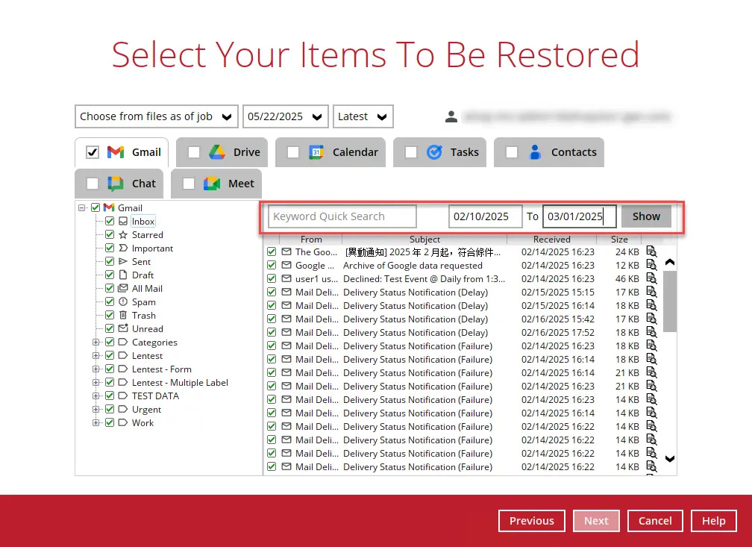This screenshot has height=547, width=752.
Task: Toggle the Drive tab checkbox
Action: pyautogui.click(x=194, y=152)
